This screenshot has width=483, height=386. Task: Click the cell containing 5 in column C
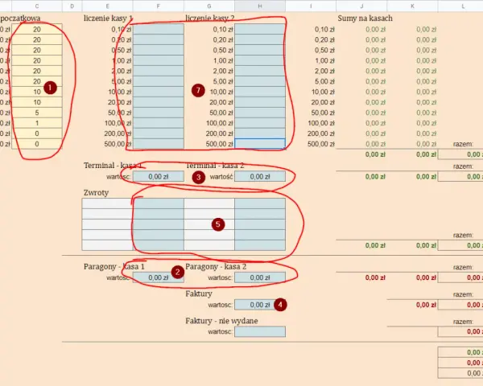(x=37, y=113)
